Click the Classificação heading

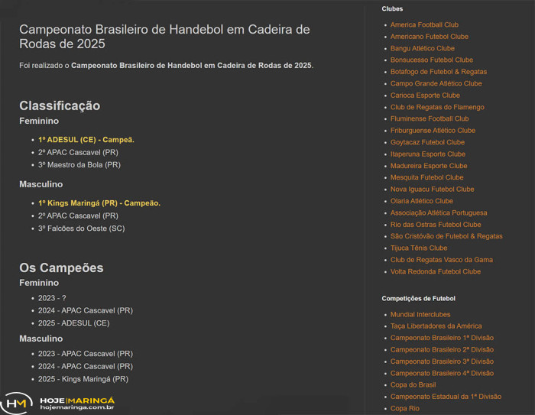point(60,105)
